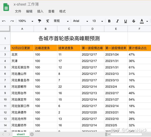The image size is (151, 137).
Task: Pick the text color A icon
Action: click(142, 21)
